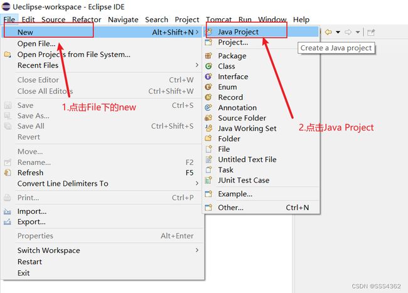Click the Refresh icon in File menu

[8, 173]
